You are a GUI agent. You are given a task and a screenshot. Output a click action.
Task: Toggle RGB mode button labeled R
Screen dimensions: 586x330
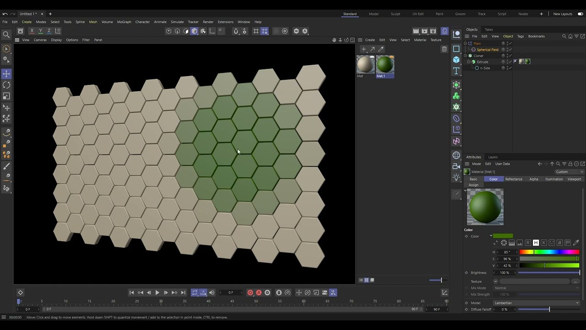pyautogui.click(x=528, y=242)
